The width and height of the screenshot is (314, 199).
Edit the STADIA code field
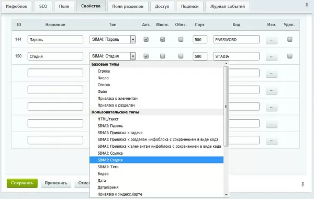237,56
